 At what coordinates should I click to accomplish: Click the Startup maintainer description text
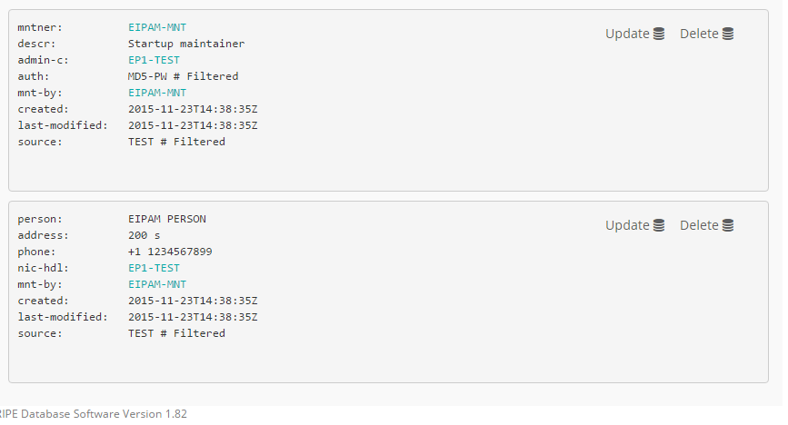pyautogui.click(x=186, y=44)
